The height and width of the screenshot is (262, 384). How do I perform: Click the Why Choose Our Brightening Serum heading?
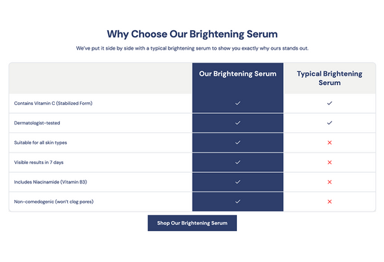click(x=192, y=35)
